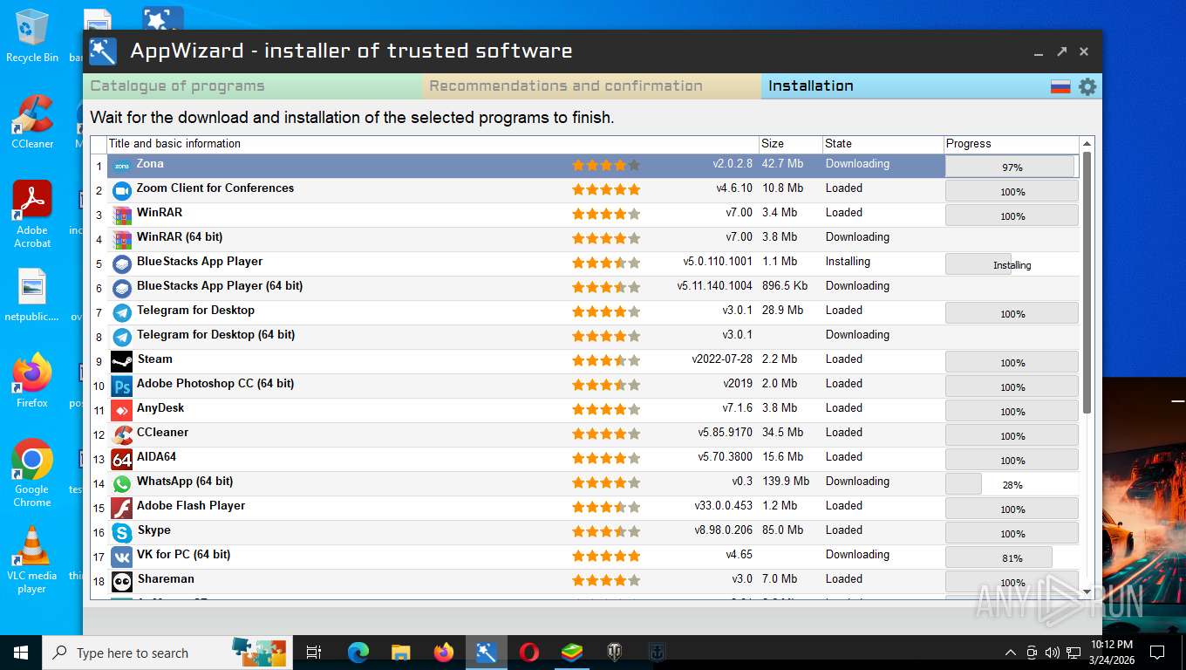The width and height of the screenshot is (1186, 670).
Task: Click the Windows Start button
Action: 21,653
